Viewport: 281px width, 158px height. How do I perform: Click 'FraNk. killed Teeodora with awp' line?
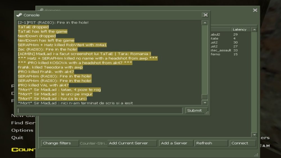50,67
